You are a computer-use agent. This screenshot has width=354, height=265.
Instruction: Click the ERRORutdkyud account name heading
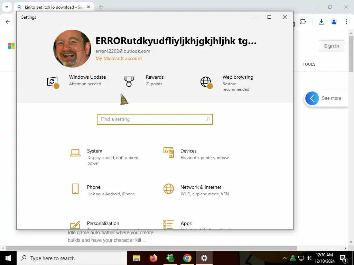(x=176, y=41)
